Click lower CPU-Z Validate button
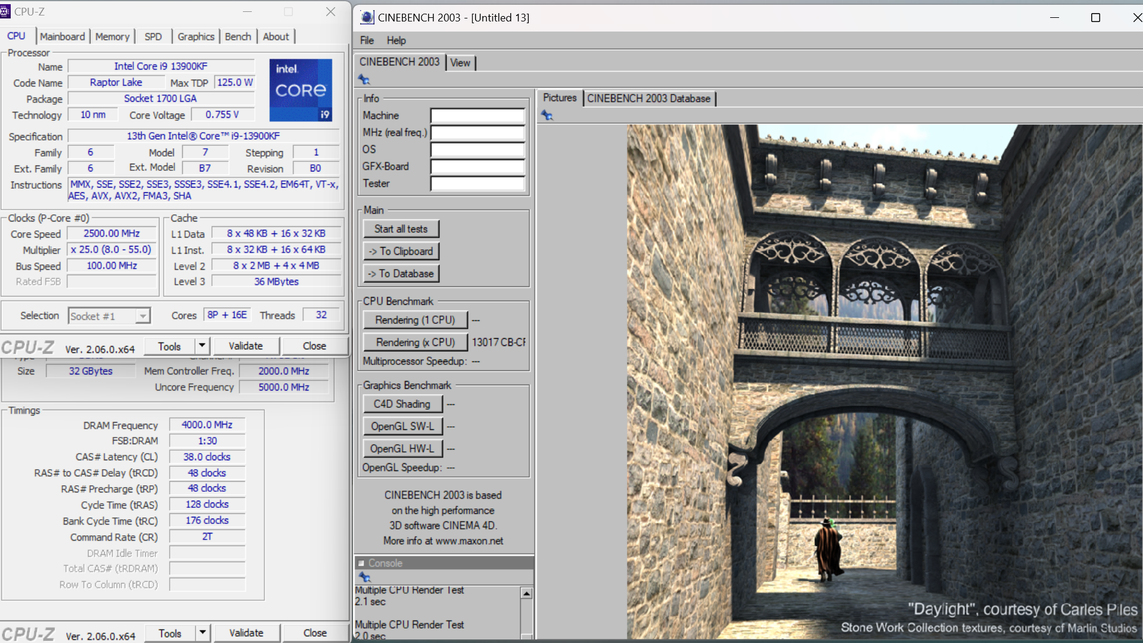This screenshot has width=1143, height=643. pos(246,633)
